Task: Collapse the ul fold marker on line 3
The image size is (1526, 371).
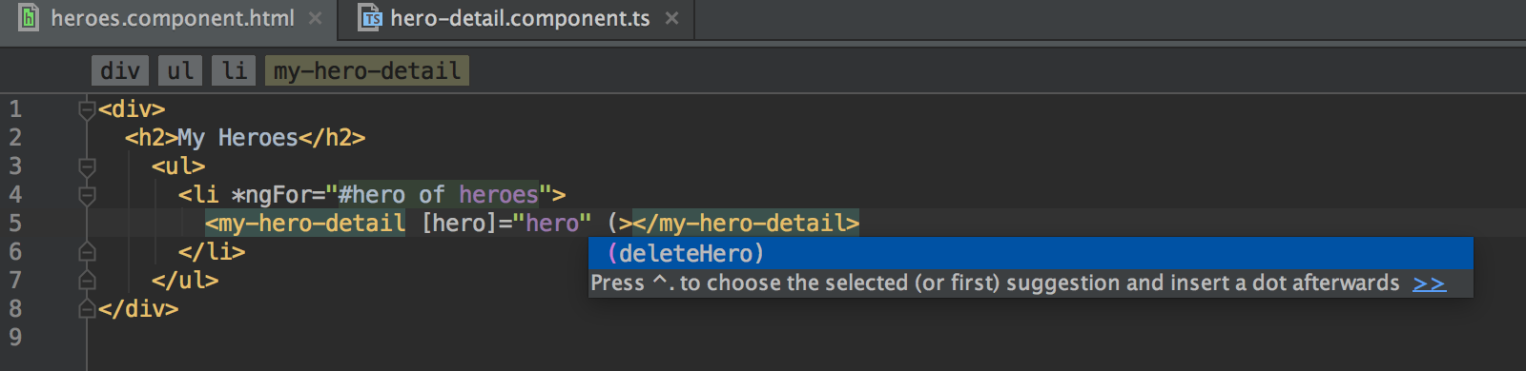Action: [x=87, y=166]
